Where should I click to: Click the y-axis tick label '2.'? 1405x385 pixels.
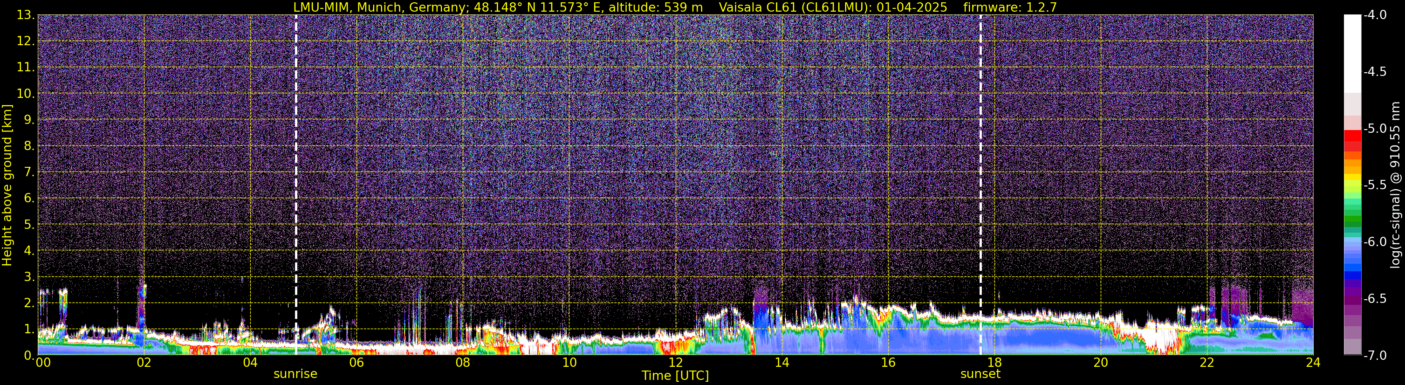tap(28, 302)
